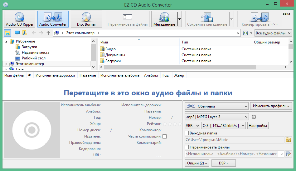Open the Обычный profile dropdown
296x171 pixels.
216,106
